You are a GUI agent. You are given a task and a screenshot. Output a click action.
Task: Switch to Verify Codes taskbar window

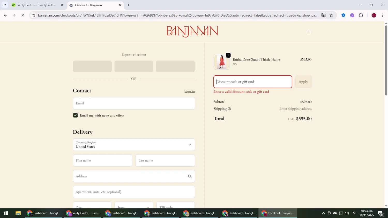[83, 213]
